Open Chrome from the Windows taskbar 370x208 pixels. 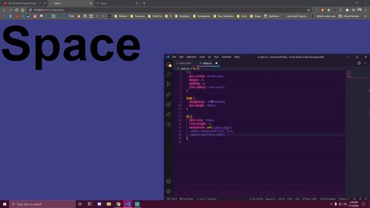click(118, 204)
